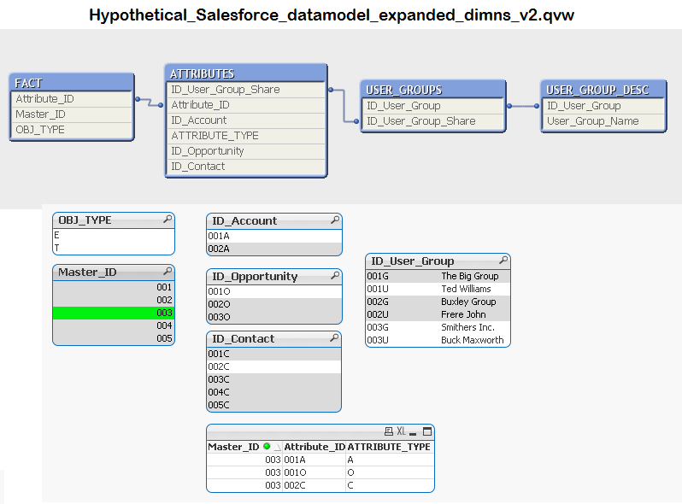Send table to Excel via XL icon
682x504 pixels.
click(x=401, y=431)
